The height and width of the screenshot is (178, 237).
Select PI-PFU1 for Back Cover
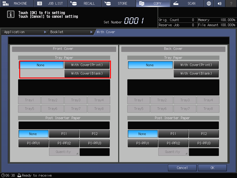click(x=143, y=143)
